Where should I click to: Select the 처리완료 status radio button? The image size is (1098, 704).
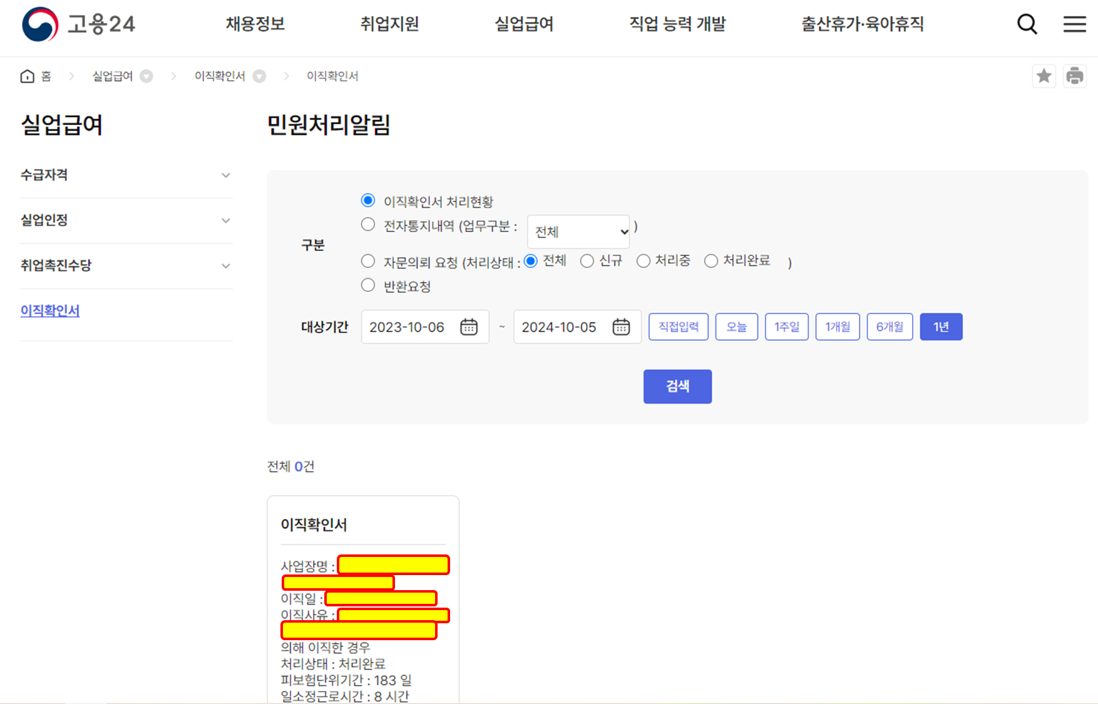tap(711, 261)
